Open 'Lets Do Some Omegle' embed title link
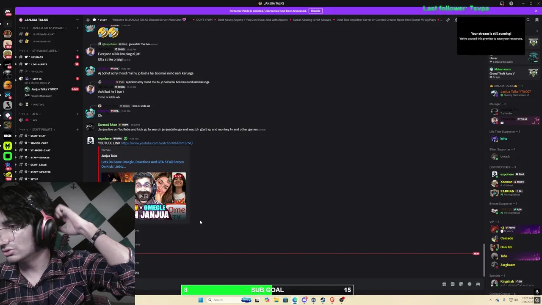The image size is (542, 305). coord(142,164)
